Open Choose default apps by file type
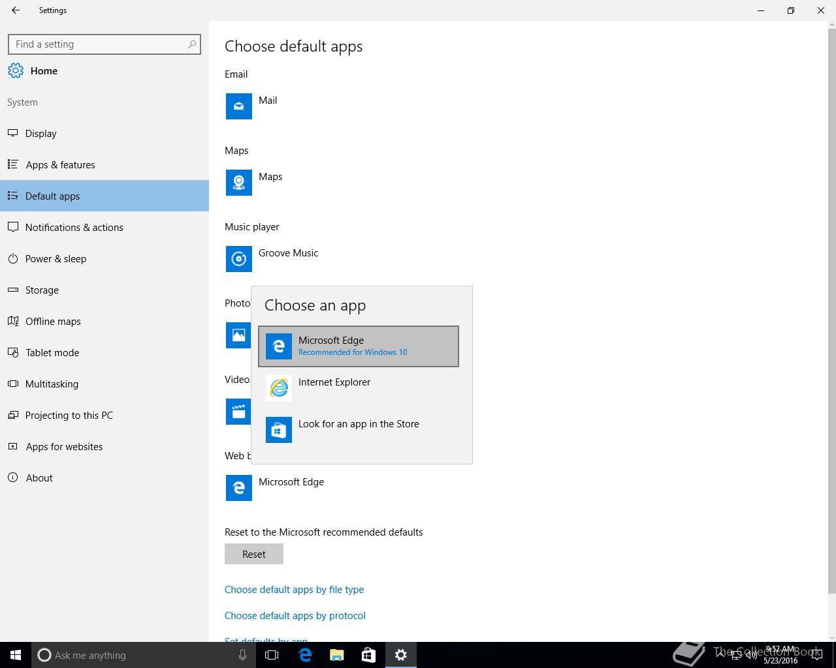836x668 pixels. click(x=294, y=589)
